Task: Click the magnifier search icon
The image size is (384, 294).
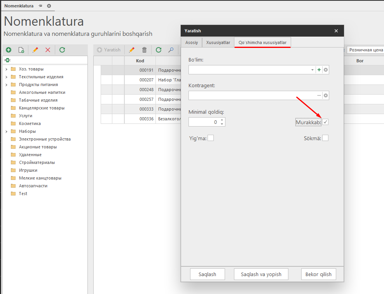Action: [171, 50]
